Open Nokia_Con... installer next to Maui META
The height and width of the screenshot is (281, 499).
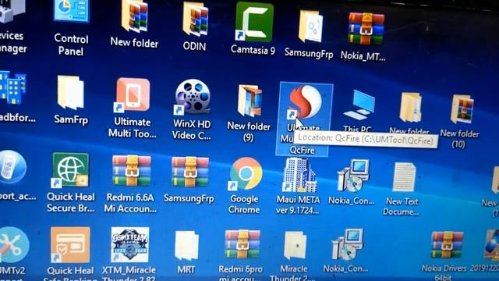tap(352, 182)
